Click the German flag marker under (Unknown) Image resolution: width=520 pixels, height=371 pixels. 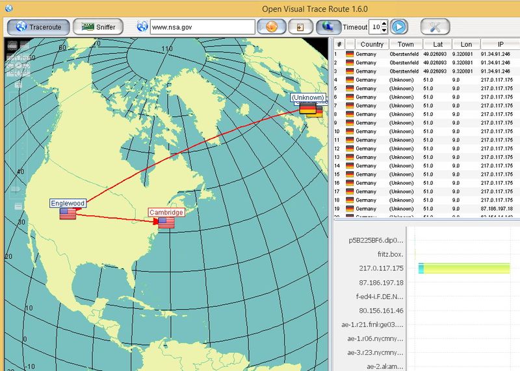coord(307,108)
